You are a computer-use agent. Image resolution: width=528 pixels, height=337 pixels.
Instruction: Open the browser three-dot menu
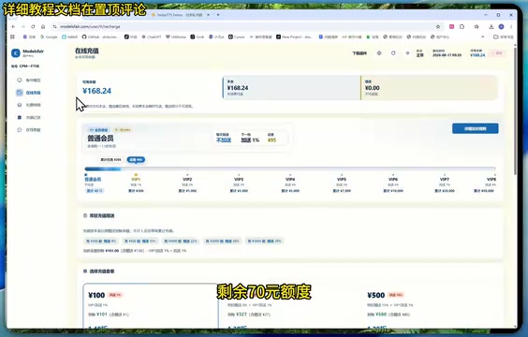tap(511, 26)
